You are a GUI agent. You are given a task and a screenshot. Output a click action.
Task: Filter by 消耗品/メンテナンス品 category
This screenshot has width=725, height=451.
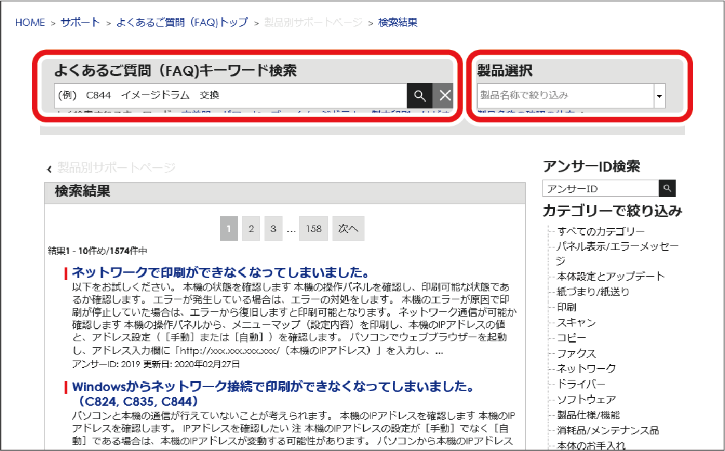point(608,430)
